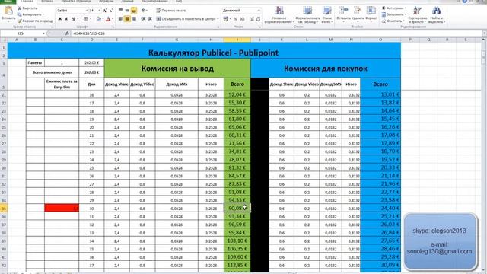Toggle center horizontal alignment

point(127,19)
